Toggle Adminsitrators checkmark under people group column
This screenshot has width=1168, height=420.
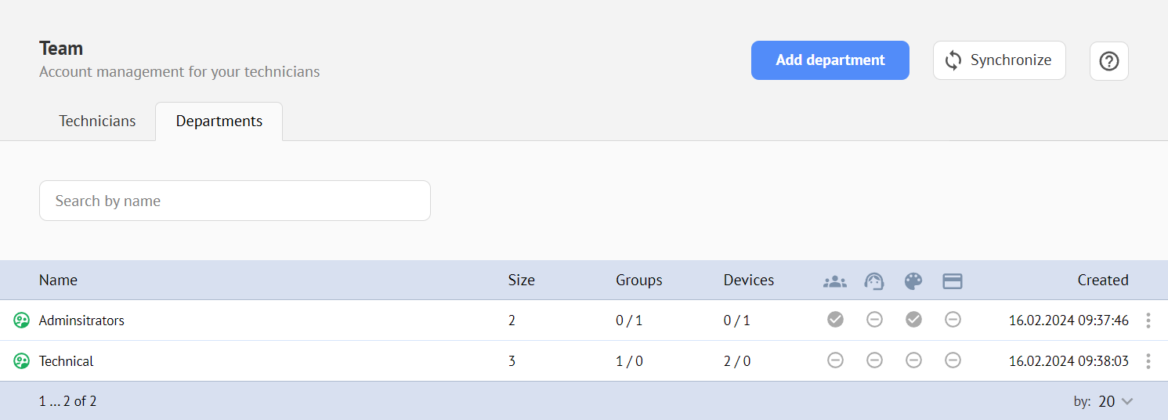835,320
